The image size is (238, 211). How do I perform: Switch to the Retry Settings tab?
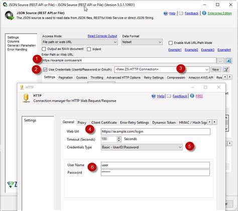point(154,77)
